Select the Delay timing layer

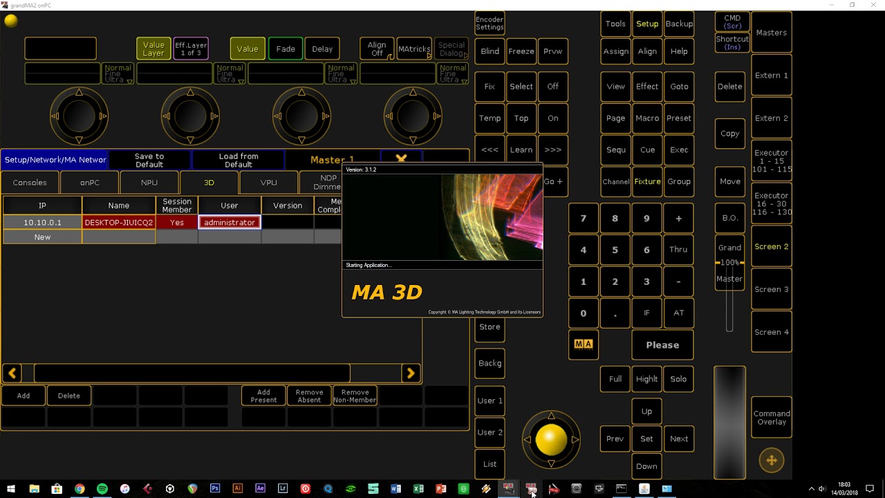click(x=322, y=49)
